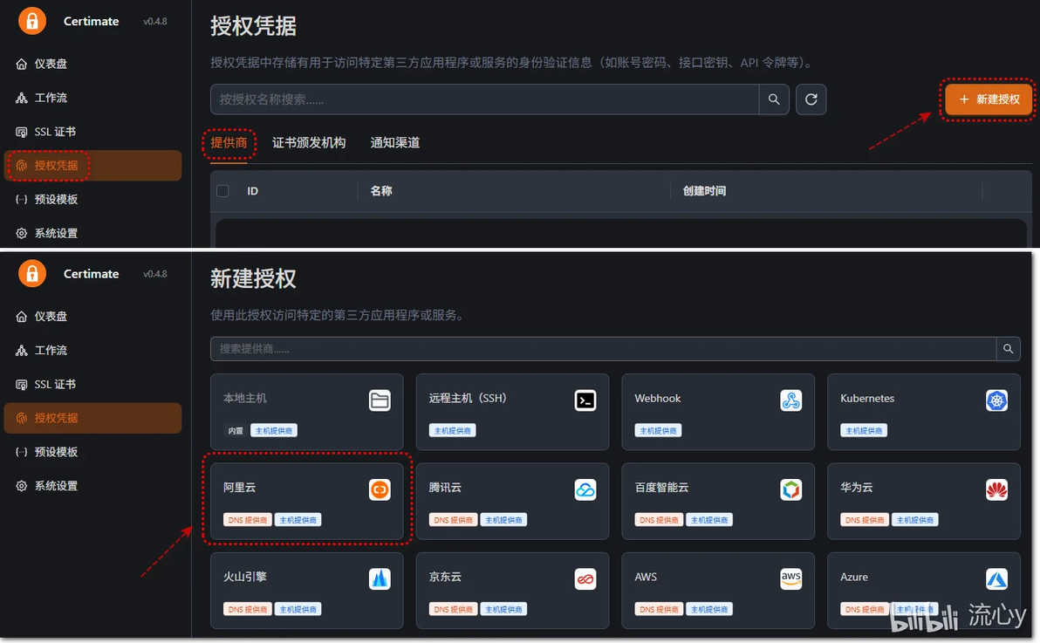Image resolution: width=1040 pixels, height=643 pixels.
Task: Click the 按授权名称搜索 search field
Action: point(485,99)
